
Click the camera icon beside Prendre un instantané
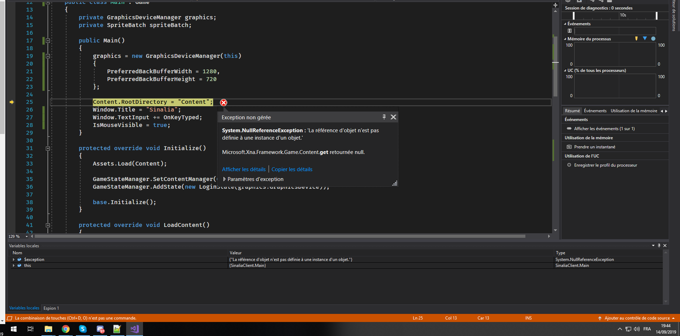pos(569,147)
